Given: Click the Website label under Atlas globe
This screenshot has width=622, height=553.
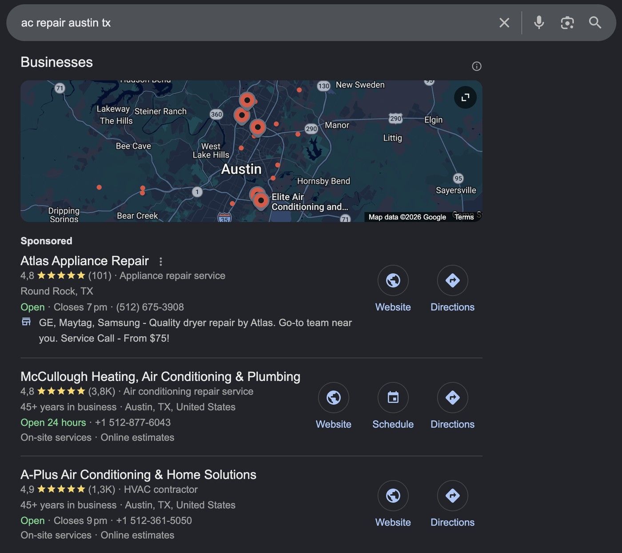Looking at the screenshot, I should [393, 307].
